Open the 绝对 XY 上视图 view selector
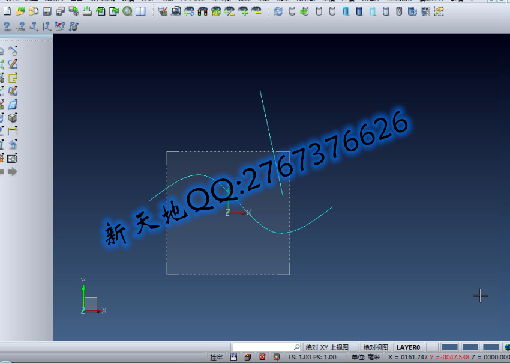Viewport: 510px width, 363px height. coord(327,347)
